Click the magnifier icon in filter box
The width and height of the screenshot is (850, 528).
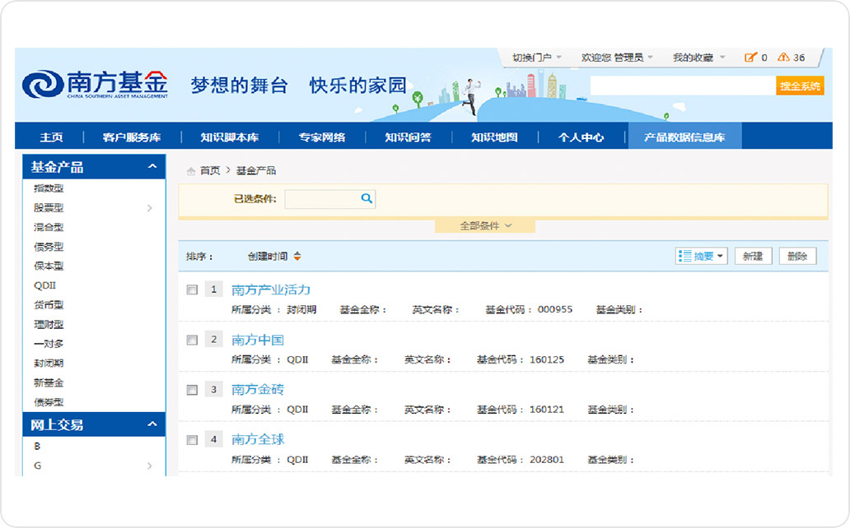(367, 198)
